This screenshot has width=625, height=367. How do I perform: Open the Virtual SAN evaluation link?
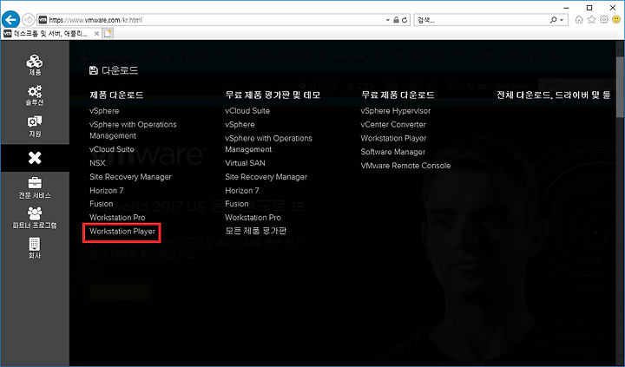(245, 163)
